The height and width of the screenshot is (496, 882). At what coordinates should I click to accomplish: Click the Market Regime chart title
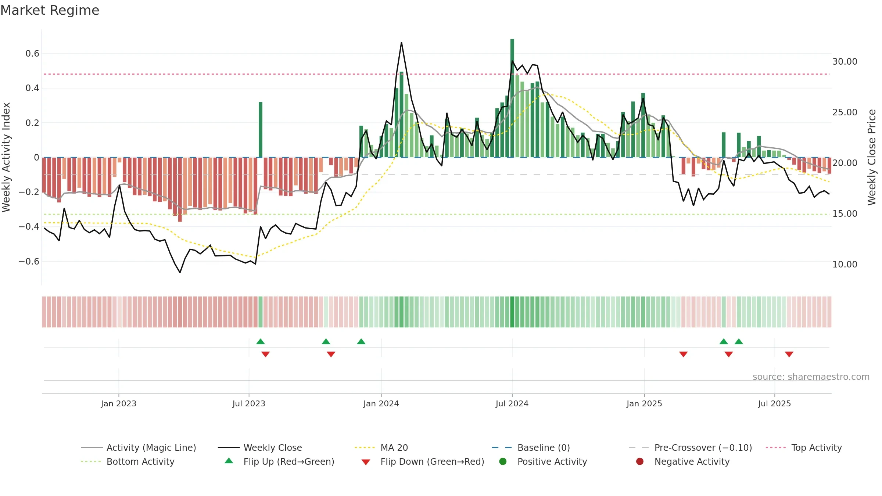(50, 10)
